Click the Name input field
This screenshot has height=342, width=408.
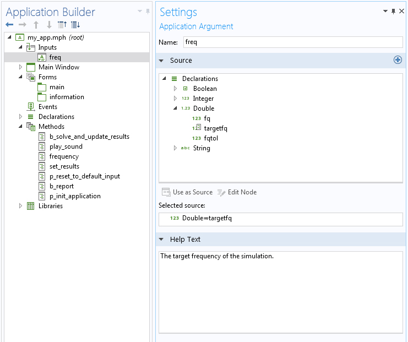click(x=293, y=42)
